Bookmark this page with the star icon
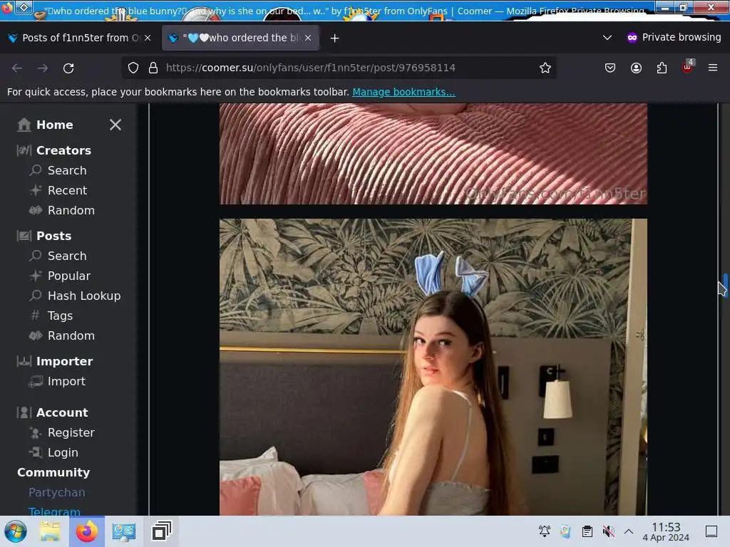730x547 pixels. [x=545, y=68]
